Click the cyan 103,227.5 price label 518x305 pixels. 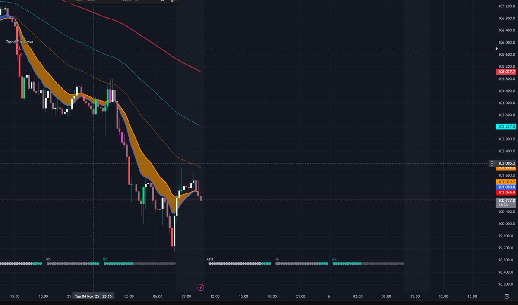click(x=505, y=127)
